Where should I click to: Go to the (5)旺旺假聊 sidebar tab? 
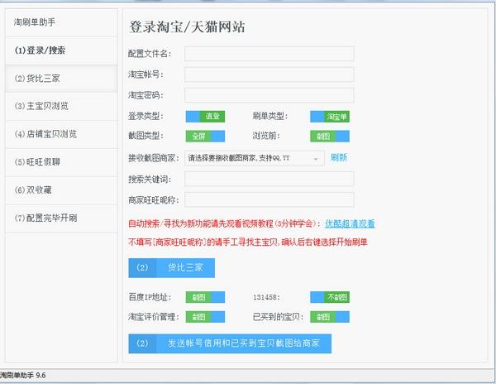pyautogui.click(x=61, y=162)
